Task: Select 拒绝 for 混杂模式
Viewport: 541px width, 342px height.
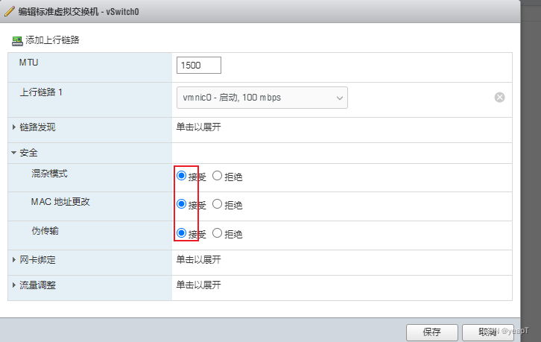Action: (217, 176)
